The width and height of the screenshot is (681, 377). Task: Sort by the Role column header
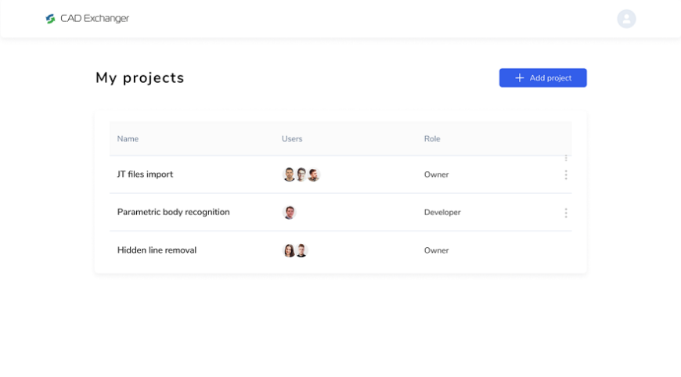coord(432,139)
